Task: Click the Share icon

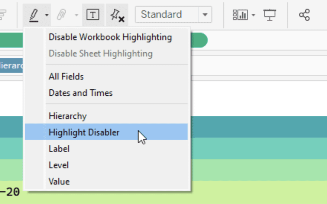Action: 304,15
